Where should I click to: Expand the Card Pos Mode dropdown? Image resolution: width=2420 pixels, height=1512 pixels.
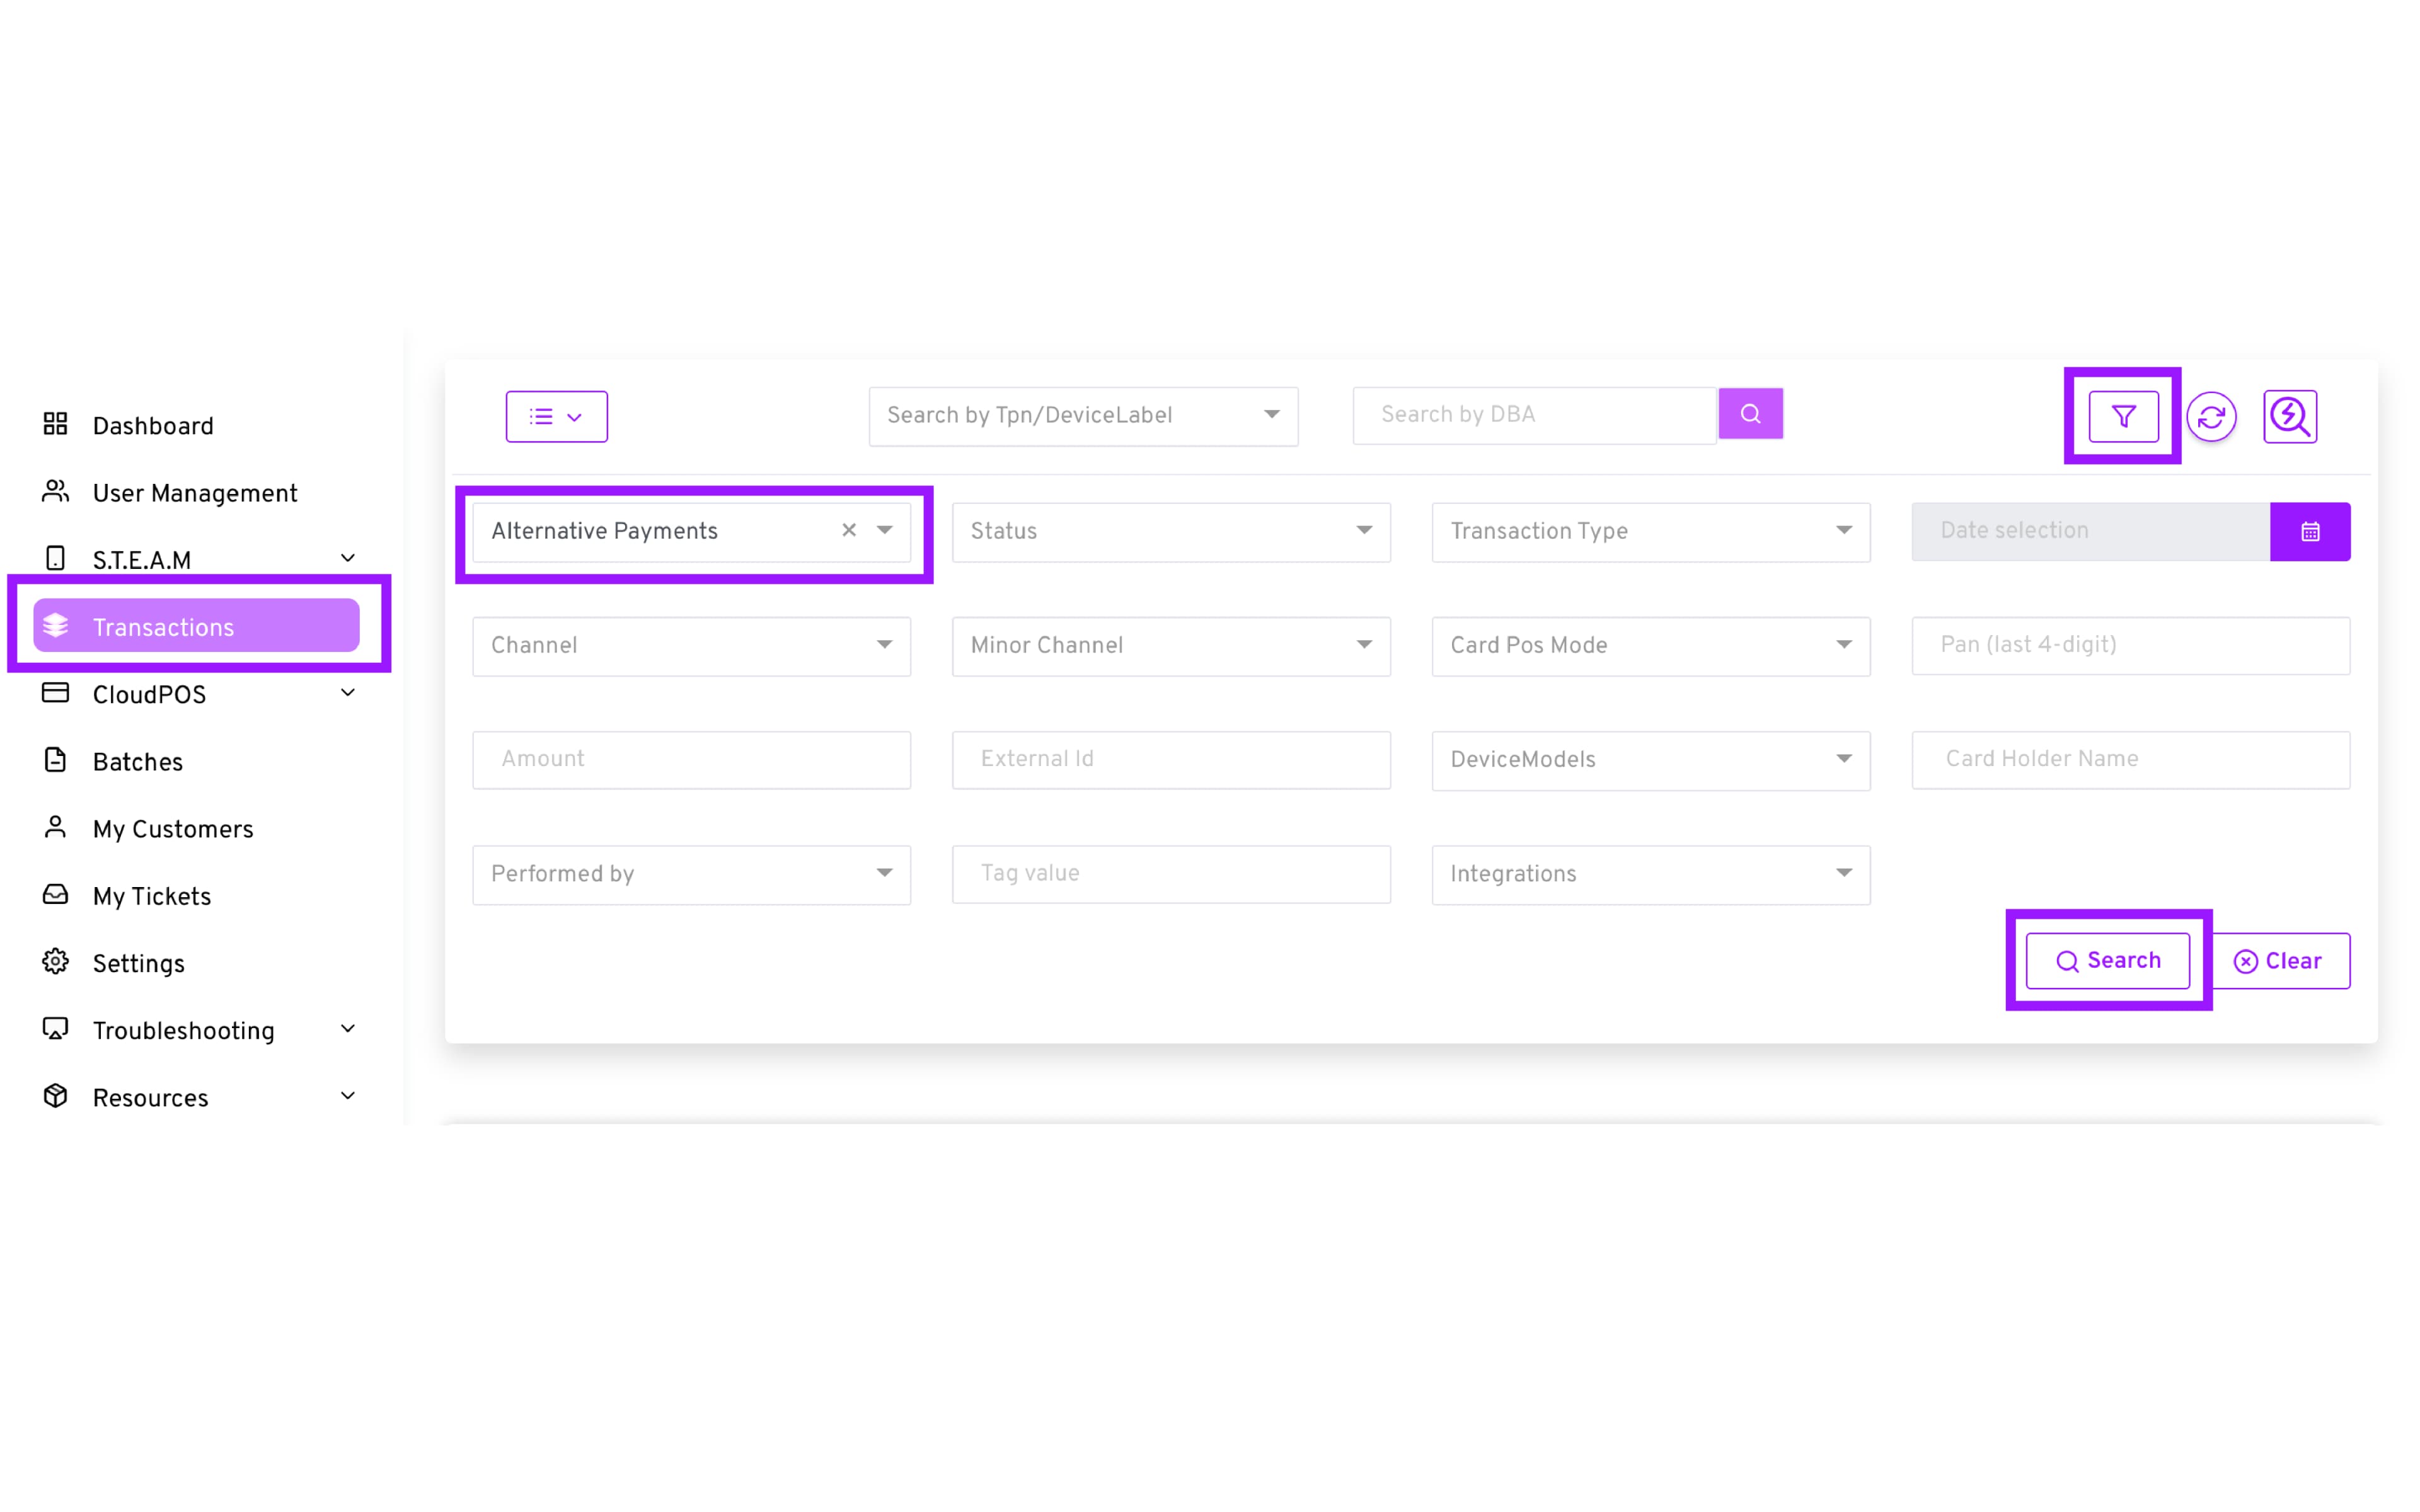pyautogui.click(x=1650, y=646)
